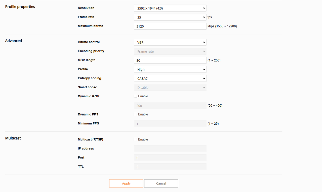Click the Apply button

tap(126, 183)
